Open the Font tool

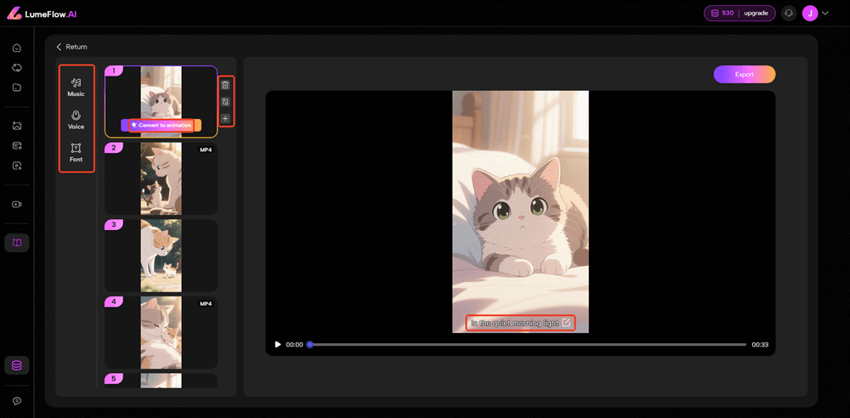tap(76, 153)
